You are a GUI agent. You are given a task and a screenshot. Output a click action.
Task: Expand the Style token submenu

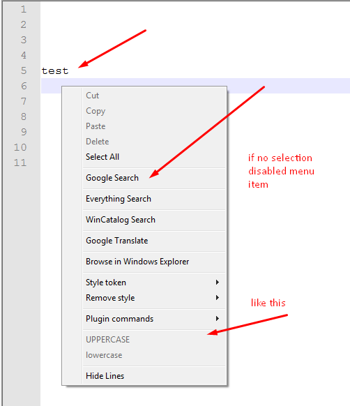pos(154,283)
